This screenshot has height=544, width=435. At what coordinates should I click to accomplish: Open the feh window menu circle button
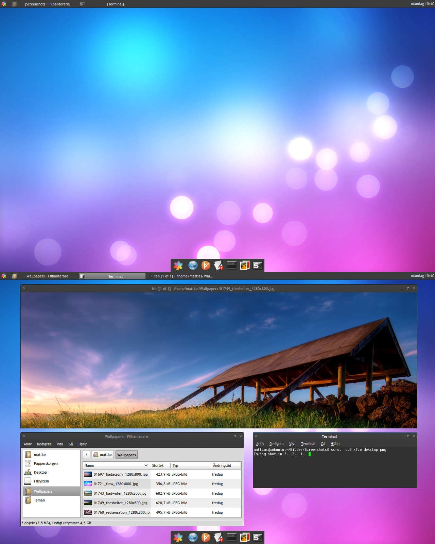click(24, 288)
